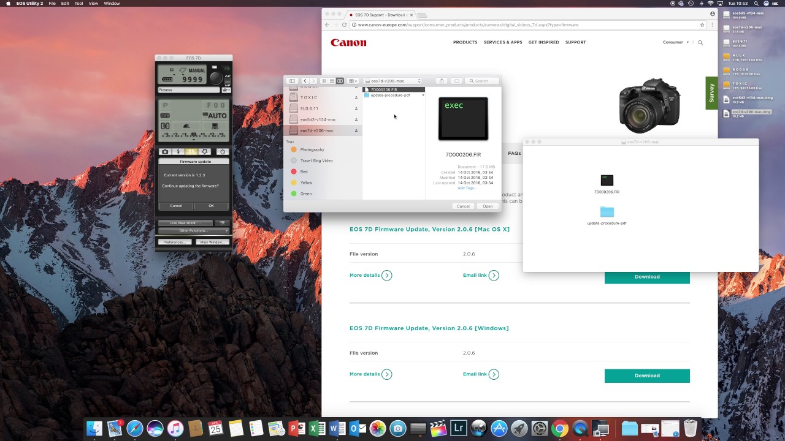Open the Tool menu in the menu bar

78,4
